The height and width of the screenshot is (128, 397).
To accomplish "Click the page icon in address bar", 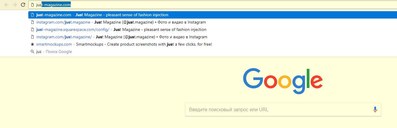I will pos(33,5).
